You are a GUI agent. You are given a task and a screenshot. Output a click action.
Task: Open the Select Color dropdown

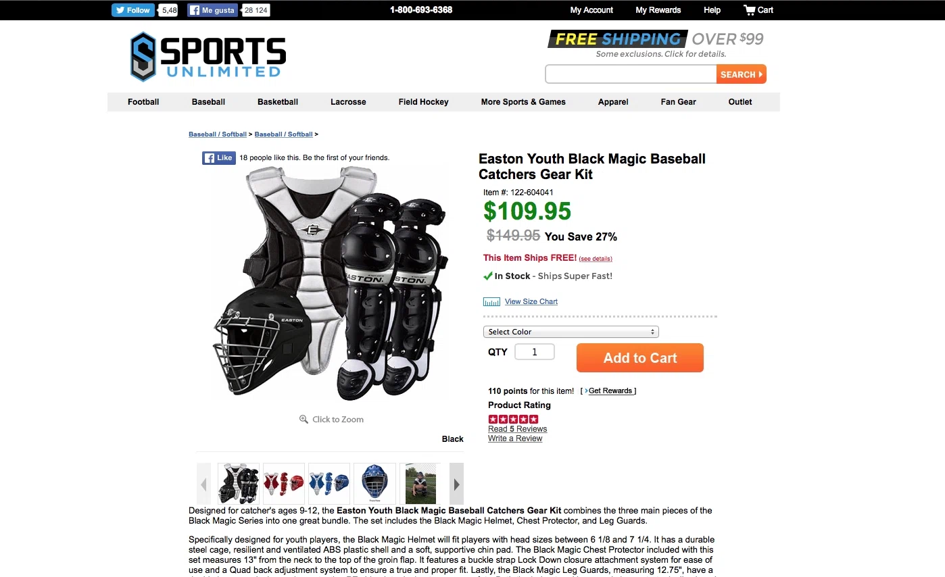click(571, 332)
